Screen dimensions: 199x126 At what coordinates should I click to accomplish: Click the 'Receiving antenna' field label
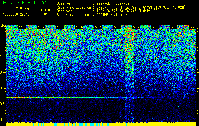(73, 15)
